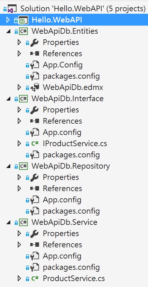Collapse the WebApiDb.Service project node

click(x=8, y=222)
